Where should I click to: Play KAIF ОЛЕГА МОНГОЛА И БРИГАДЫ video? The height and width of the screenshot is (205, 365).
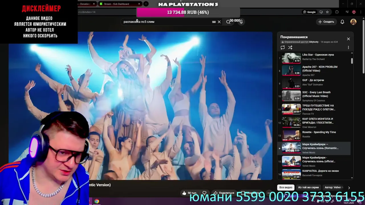tap(318, 121)
